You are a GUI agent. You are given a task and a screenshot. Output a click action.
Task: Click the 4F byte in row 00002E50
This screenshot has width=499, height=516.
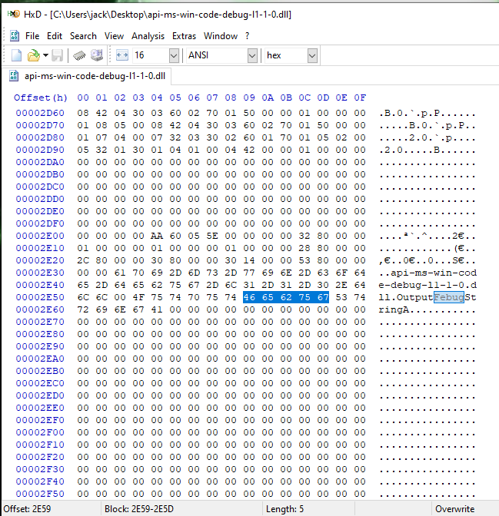click(x=138, y=297)
